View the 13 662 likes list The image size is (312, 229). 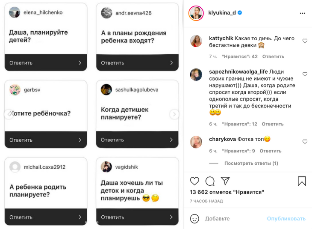227,192
